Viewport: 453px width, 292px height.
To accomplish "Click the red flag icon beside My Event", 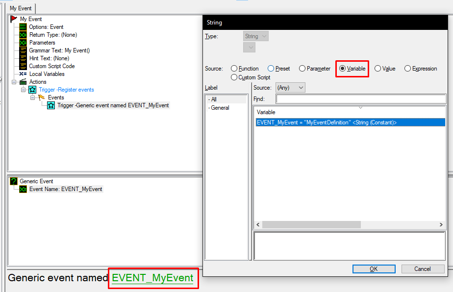I will tap(14, 19).
